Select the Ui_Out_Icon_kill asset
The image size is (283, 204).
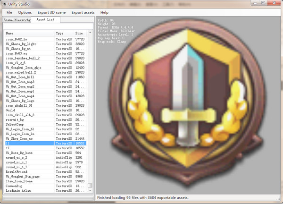(46, 77)
